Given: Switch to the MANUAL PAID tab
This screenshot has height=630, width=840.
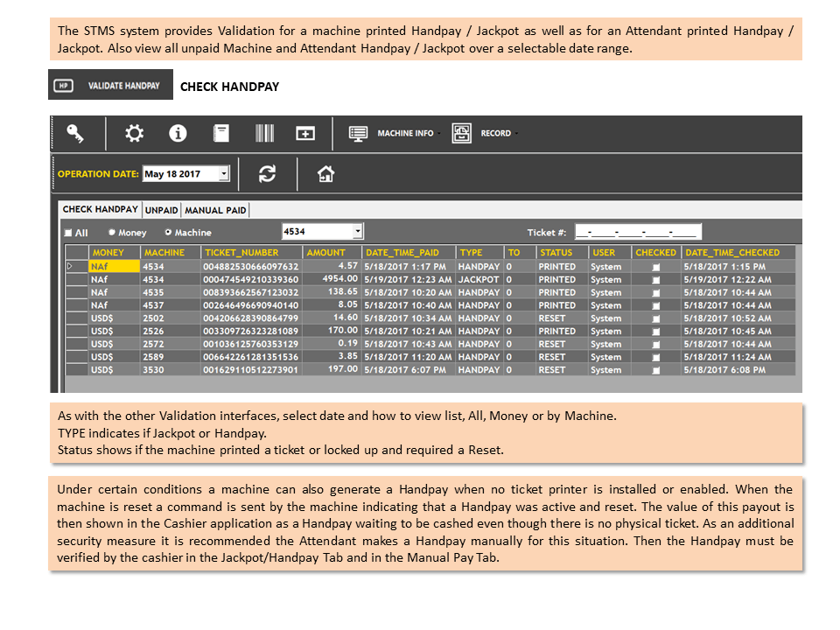Looking at the screenshot, I should tap(215, 211).
